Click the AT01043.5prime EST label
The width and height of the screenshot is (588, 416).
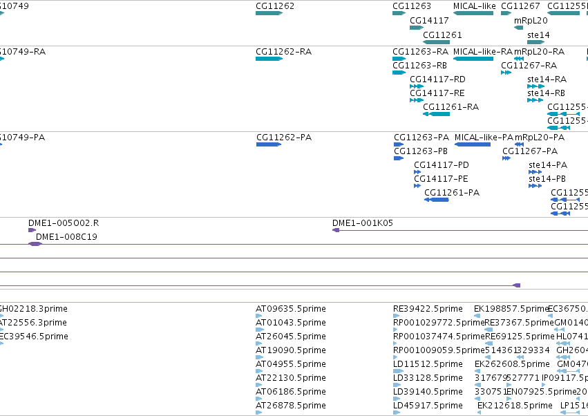[291, 323]
